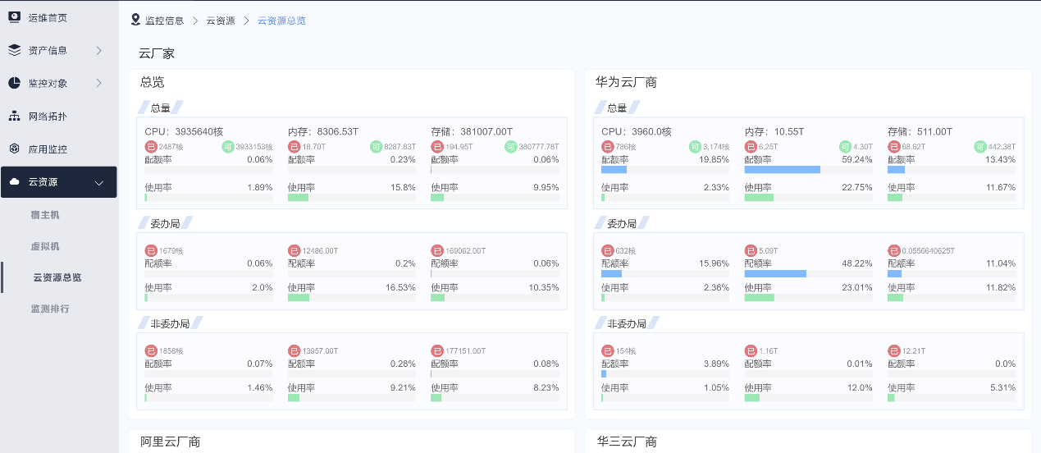1041x453 pixels.
Task: Click the red 已 badge next to 2487核
Action: [151, 147]
